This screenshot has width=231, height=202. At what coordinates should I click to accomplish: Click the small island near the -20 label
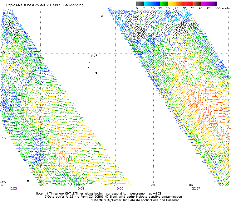(28, 181)
